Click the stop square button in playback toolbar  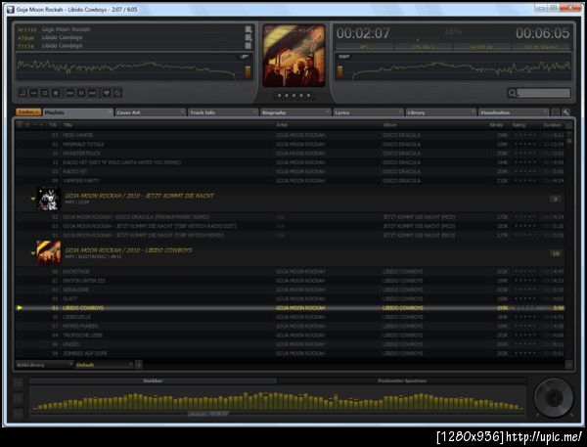click(x=56, y=93)
